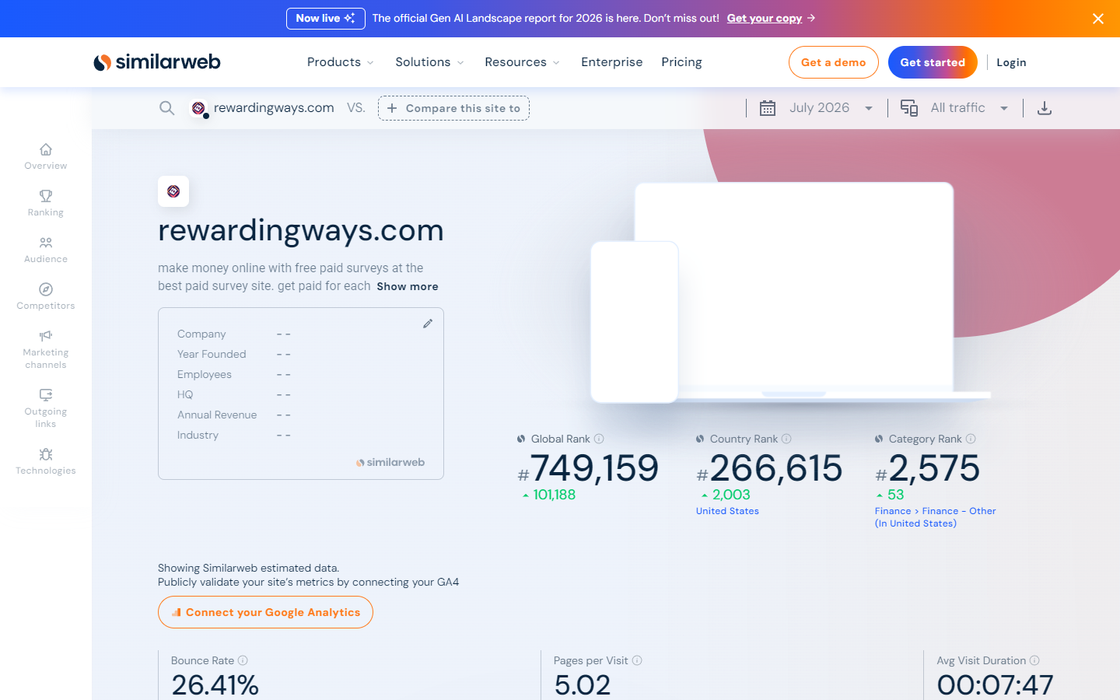This screenshot has width=1120, height=700.
Task: Click the Bounce Rate info icon
Action: (243, 660)
